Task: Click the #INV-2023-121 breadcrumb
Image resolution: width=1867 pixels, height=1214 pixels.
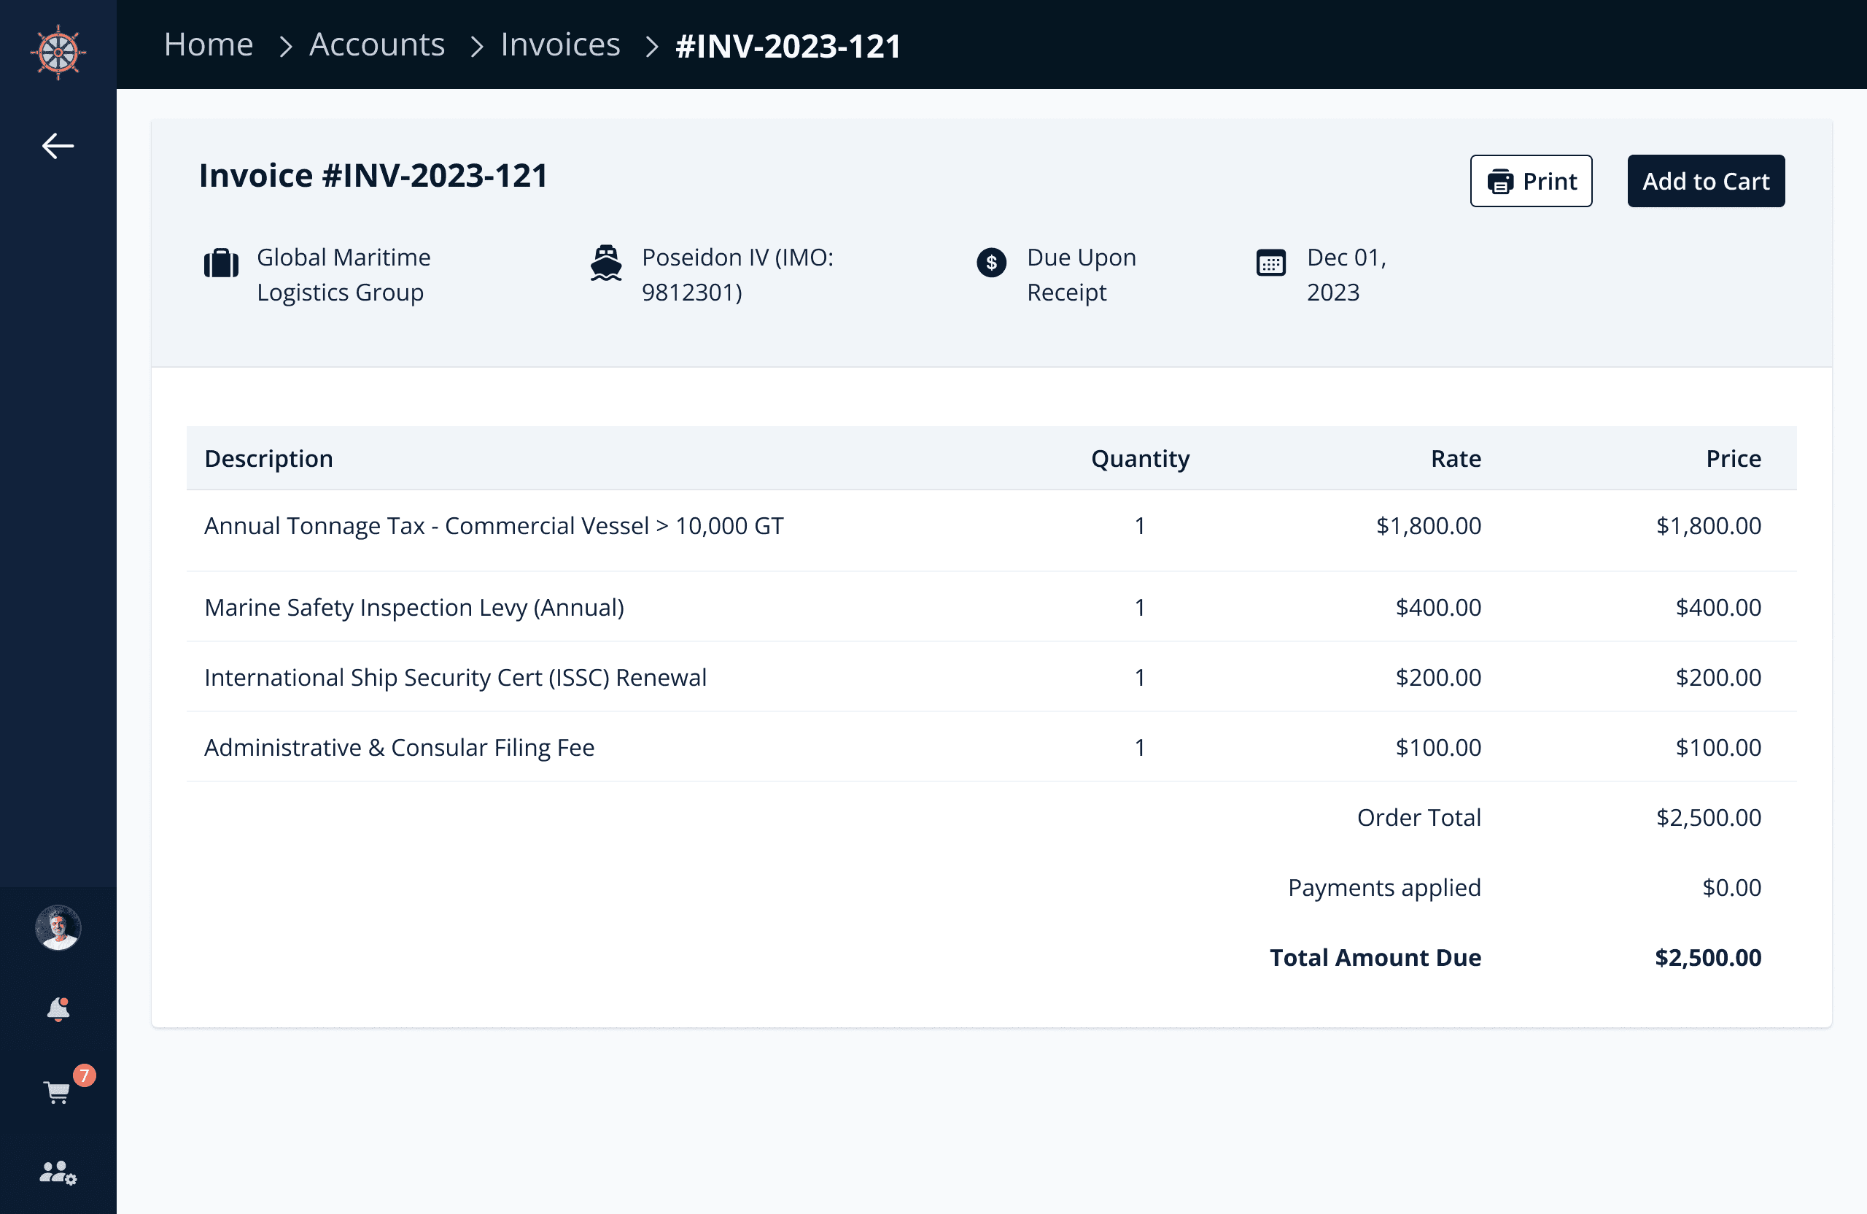Action: pos(788,46)
